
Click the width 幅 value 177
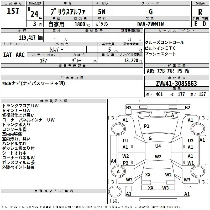[x=181, y=94]
